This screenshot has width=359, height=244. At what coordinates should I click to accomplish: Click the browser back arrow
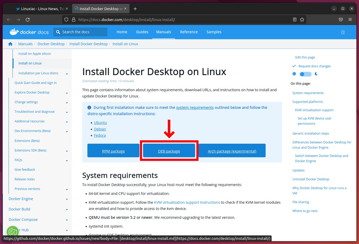click(9, 19)
